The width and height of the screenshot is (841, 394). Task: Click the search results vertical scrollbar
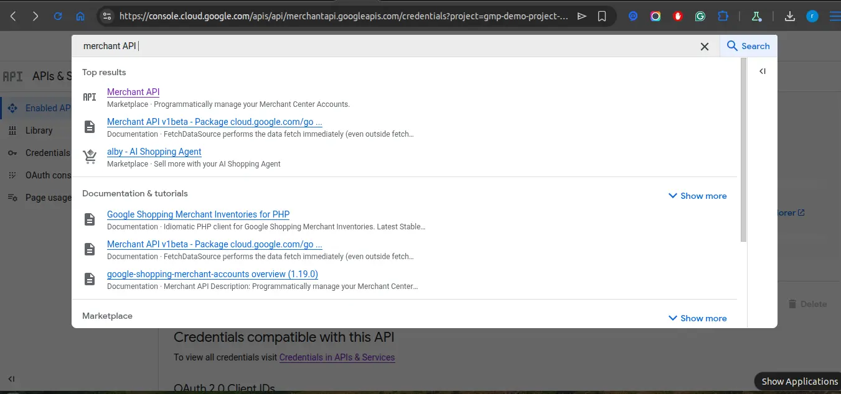point(743,150)
